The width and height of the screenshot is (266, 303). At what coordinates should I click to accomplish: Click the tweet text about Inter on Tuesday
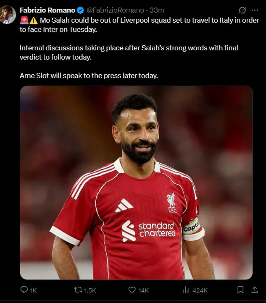139,25
